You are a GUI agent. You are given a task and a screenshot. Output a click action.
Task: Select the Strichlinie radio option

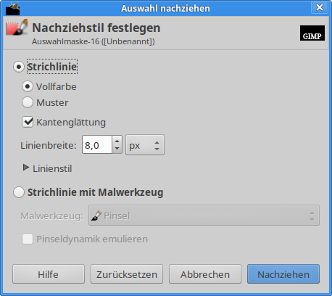(19, 67)
